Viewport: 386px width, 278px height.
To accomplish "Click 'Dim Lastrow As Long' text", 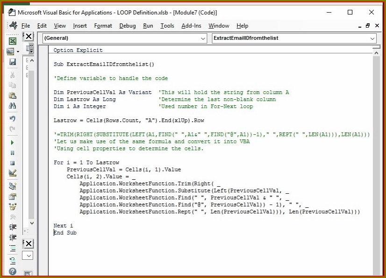I will pyautogui.click(x=85, y=99).
